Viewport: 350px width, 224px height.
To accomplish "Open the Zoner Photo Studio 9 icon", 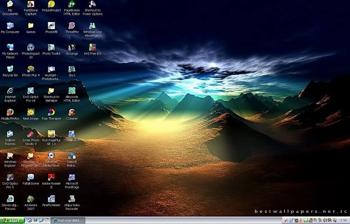I will click(31, 134).
